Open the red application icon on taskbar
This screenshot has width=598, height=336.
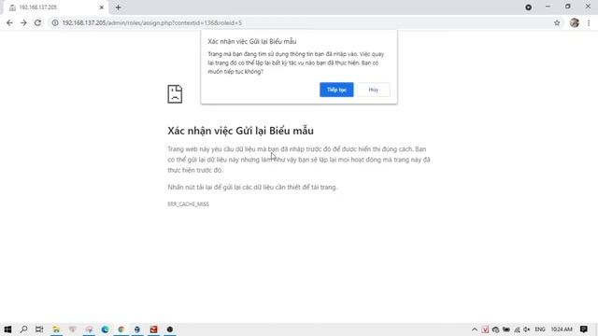coord(153,329)
